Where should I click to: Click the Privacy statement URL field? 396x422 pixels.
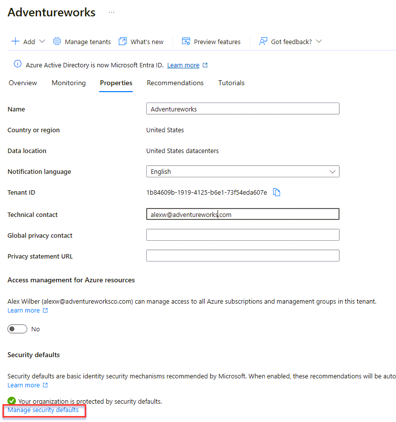[243, 256]
